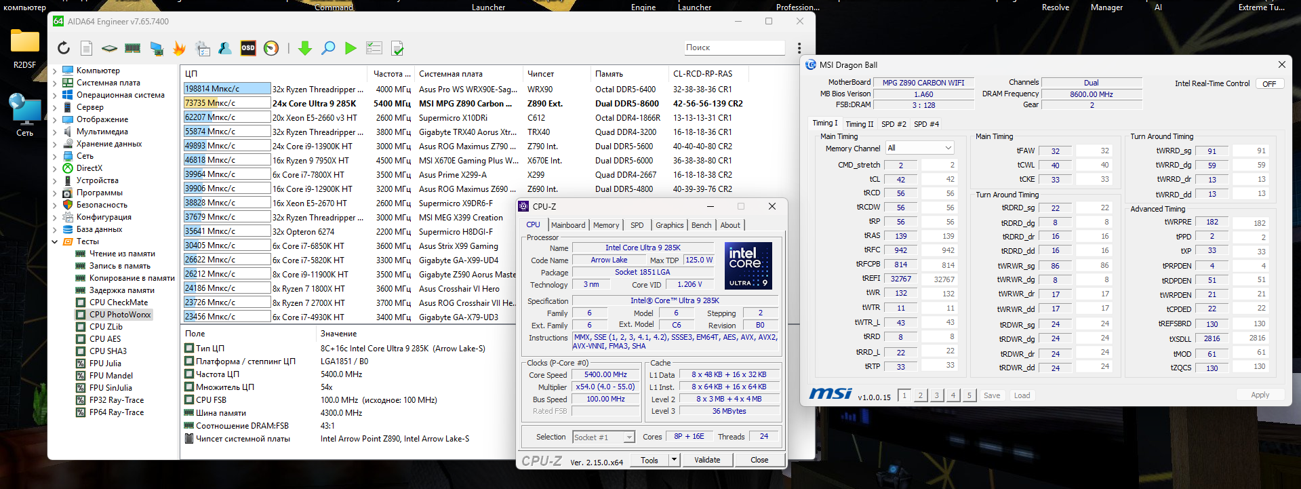Select CPU ZLib benchmark in tree

[x=106, y=327]
